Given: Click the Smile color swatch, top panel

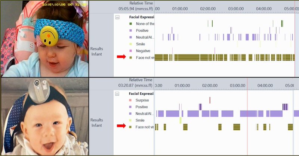Looking at the screenshot, I should pos(130,44).
